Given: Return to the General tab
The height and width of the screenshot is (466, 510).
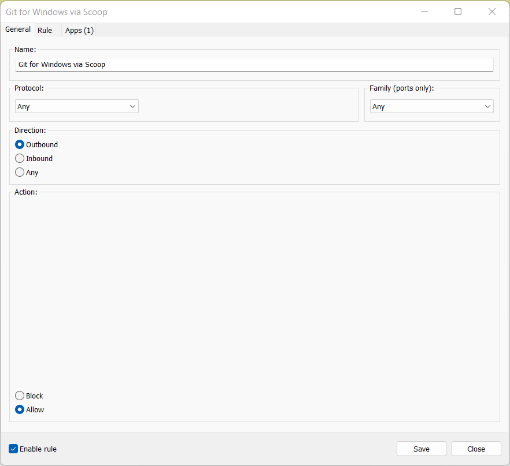Looking at the screenshot, I should coord(17,29).
